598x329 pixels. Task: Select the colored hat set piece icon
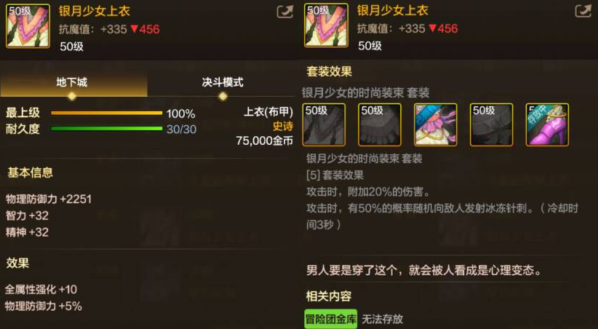436,124
